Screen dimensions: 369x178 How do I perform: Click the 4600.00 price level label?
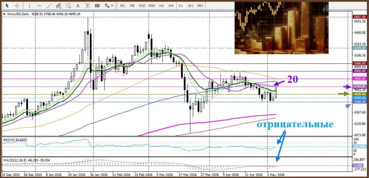[360, 94]
